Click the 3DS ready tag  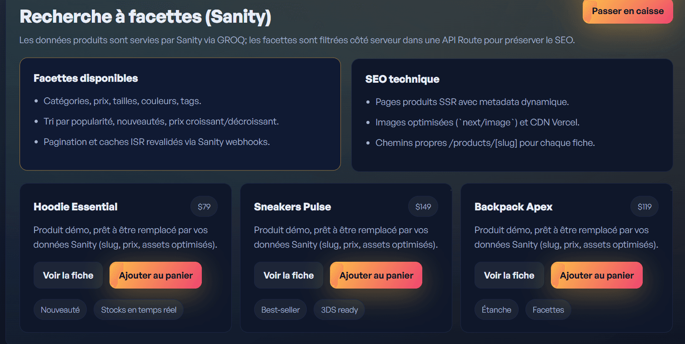click(x=340, y=310)
